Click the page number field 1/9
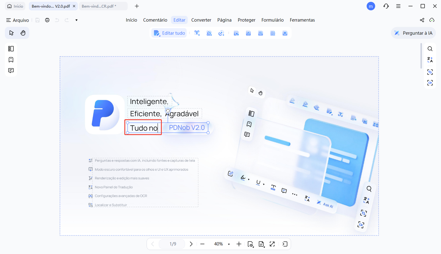 [172, 244]
